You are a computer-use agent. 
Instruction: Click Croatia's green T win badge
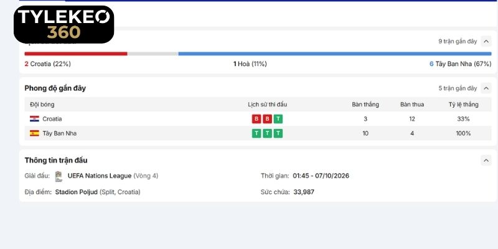278,119
